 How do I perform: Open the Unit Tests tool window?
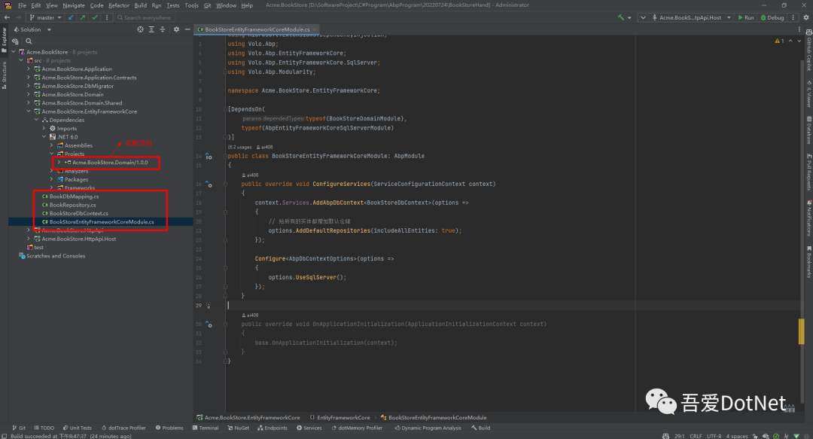click(x=78, y=428)
